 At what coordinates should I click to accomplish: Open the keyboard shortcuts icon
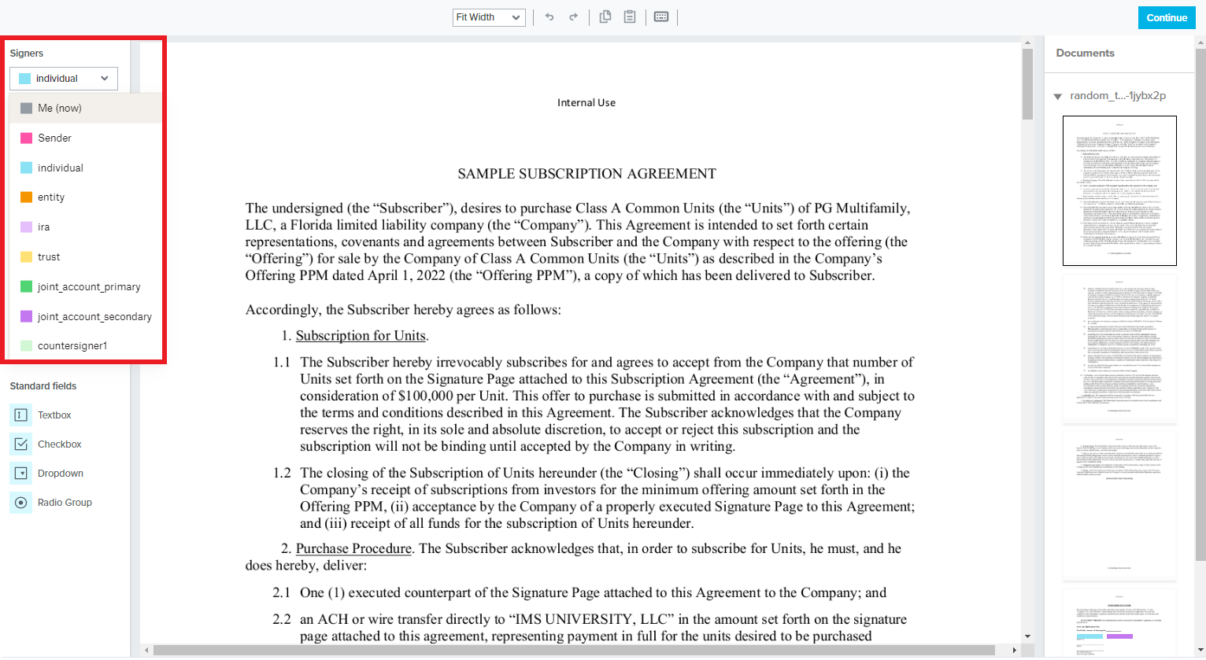(x=661, y=17)
